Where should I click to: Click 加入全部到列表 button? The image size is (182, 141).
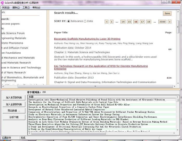pyautogui.click(x=14, y=104)
